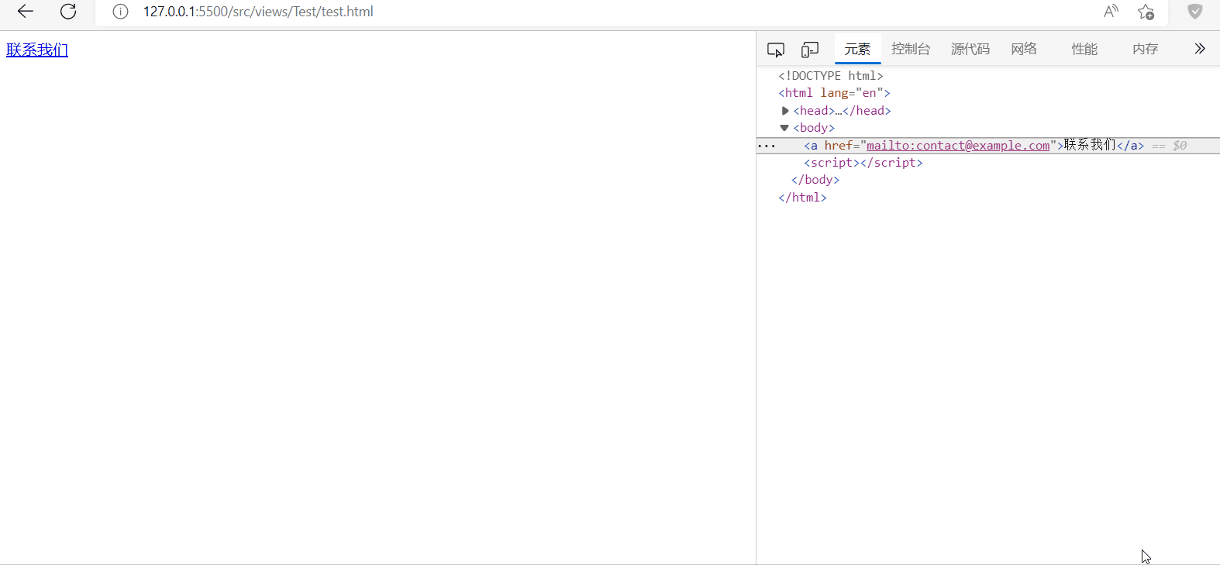
Task: Open the shield tracking prevention icon
Action: [x=1195, y=12]
